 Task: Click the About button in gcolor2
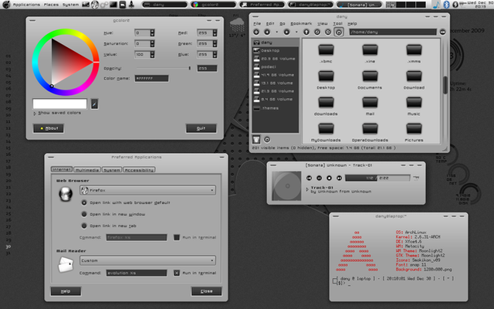[x=49, y=128]
